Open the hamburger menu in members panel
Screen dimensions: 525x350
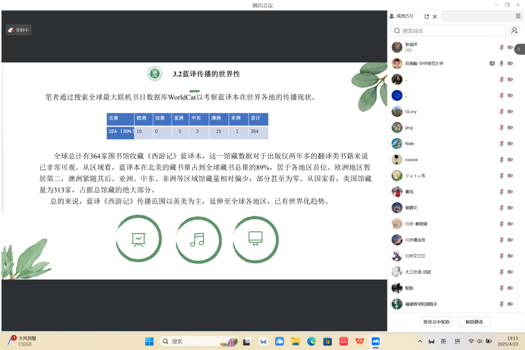(x=518, y=16)
